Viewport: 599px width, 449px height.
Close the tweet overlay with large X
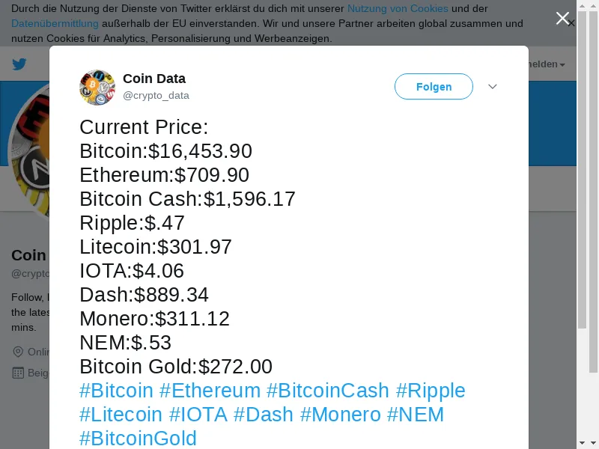562,18
